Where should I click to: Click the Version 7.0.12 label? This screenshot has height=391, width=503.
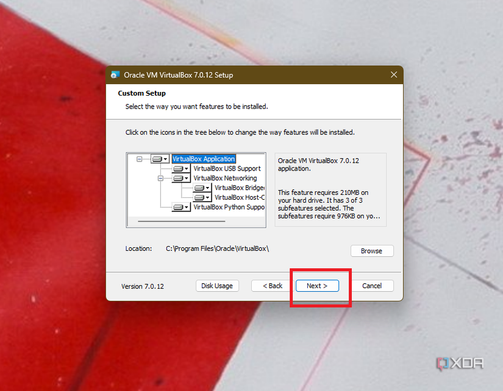[x=143, y=286]
